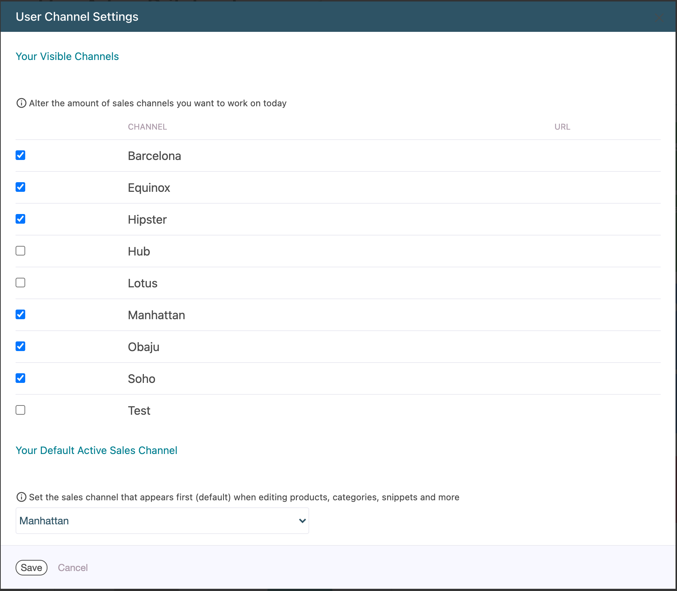This screenshot has height=591, width=677.
Task: Click the Hub channel name
Action: (x=139, y=251)
